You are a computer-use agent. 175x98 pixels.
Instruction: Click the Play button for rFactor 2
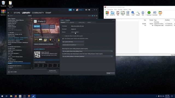(x=37, y=26)
